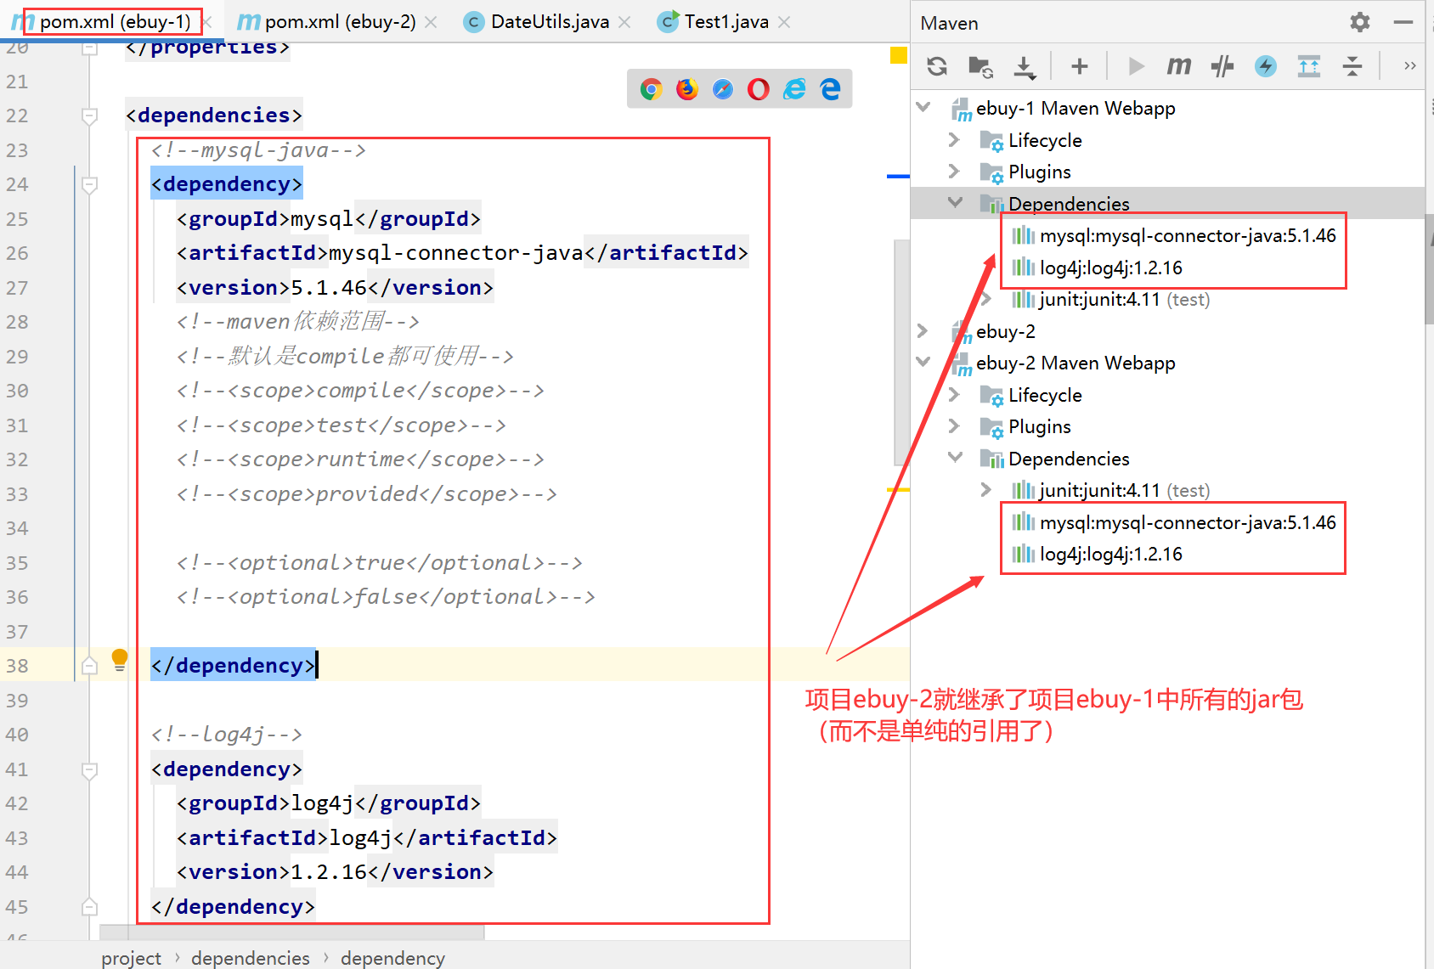Viewport: 1434px width, 969px height.
Task: Open preview in Chrome browser icon
Action: click(x=652, y=89)
